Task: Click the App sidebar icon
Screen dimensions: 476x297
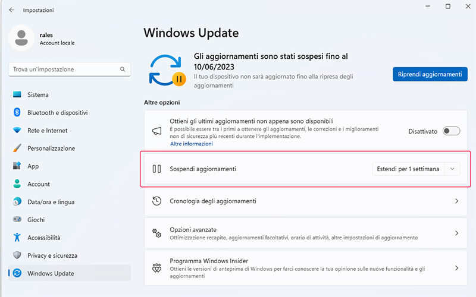Action: coord(17,166)
